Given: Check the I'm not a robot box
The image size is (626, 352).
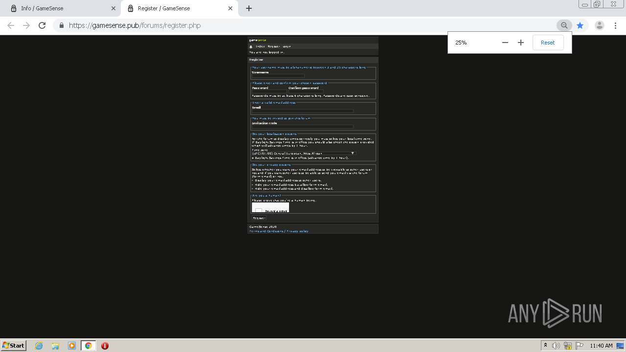Looking at the screenshot, I should (x=259, y=211).
